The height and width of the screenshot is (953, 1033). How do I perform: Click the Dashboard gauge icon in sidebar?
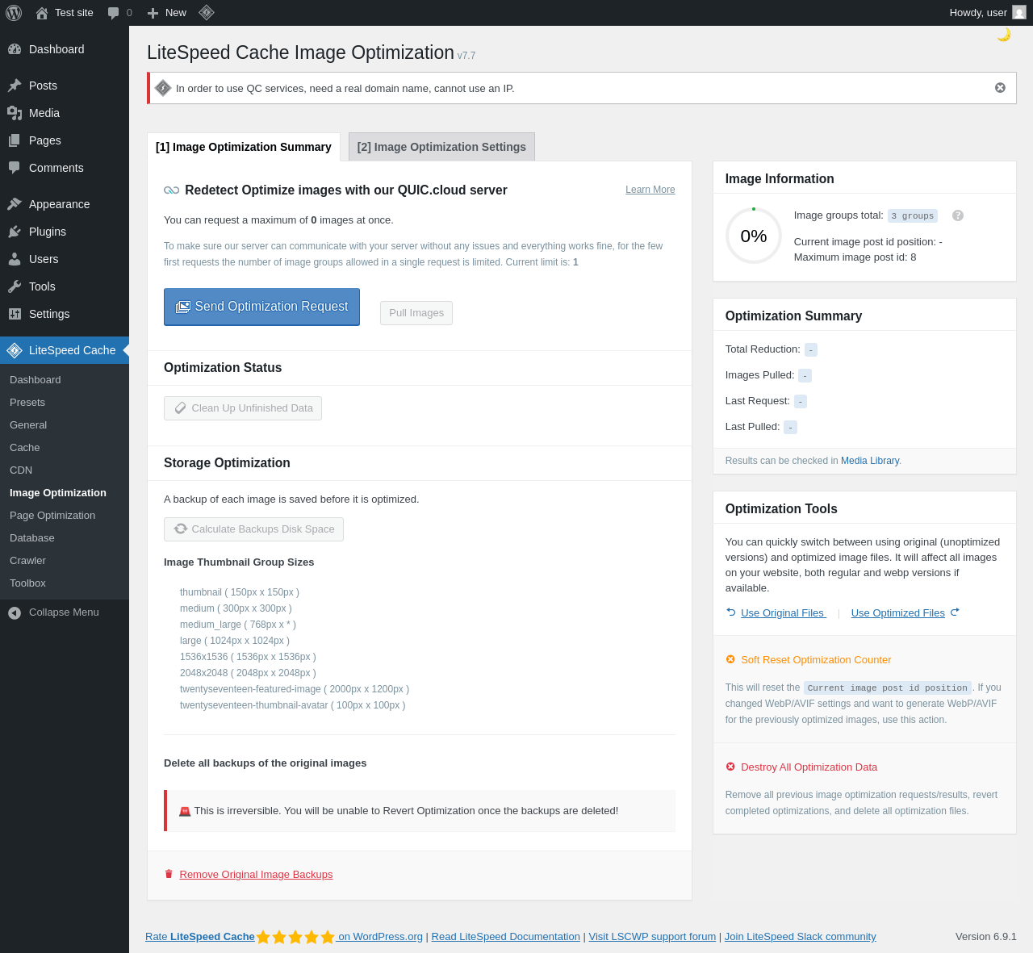pos(15,49)
